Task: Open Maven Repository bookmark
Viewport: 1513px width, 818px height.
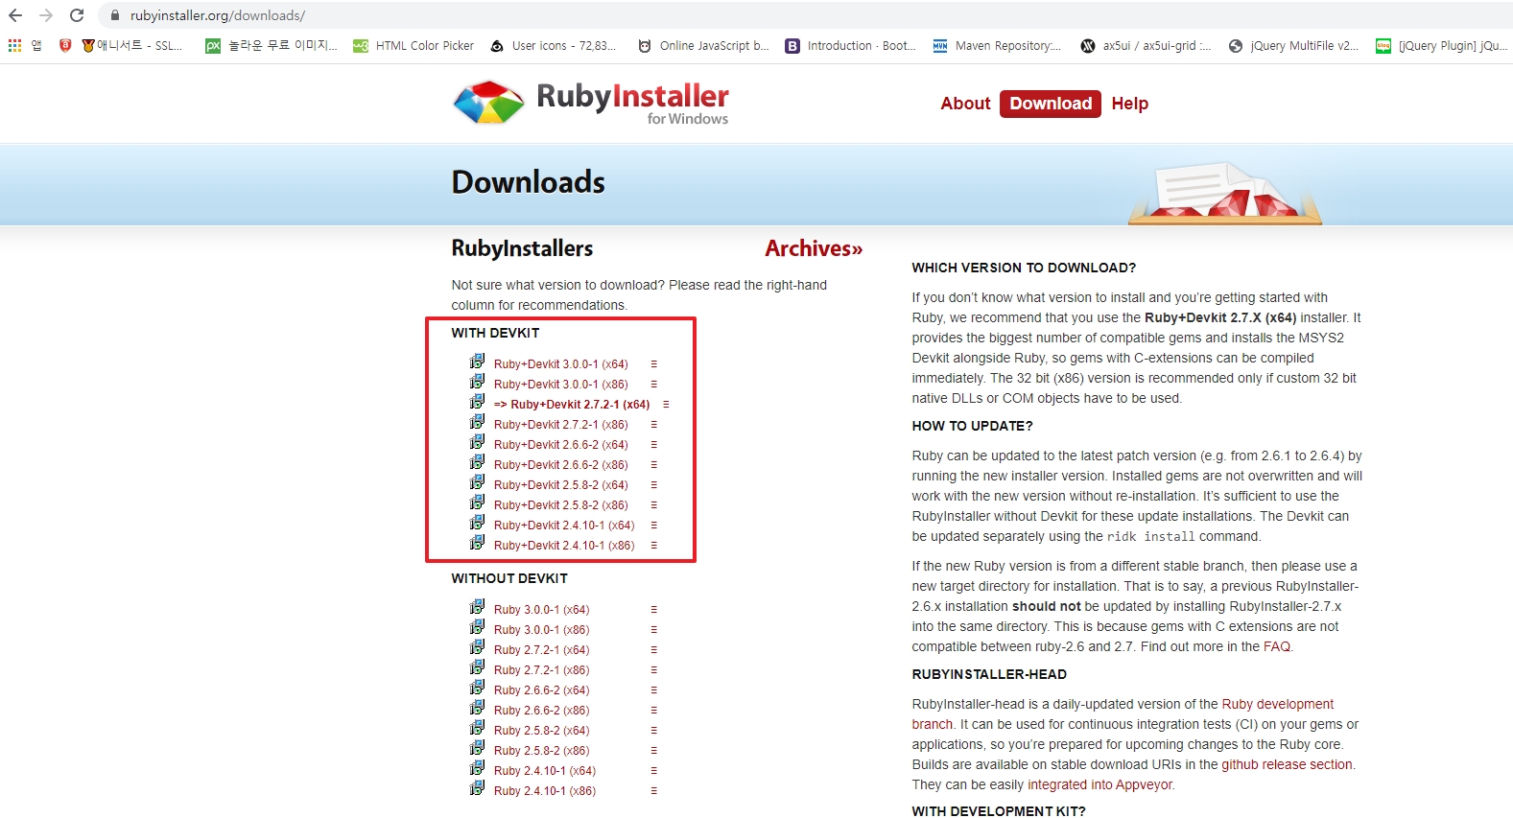Action: point(998,45)
